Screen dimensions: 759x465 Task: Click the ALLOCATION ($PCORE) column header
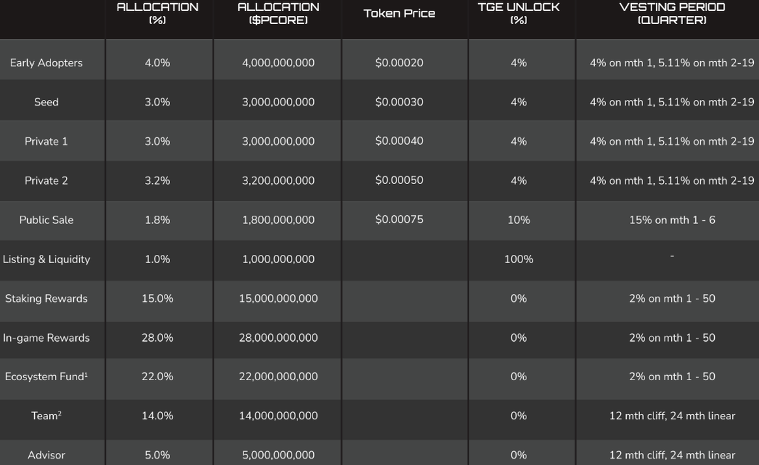tap(278, 13)
